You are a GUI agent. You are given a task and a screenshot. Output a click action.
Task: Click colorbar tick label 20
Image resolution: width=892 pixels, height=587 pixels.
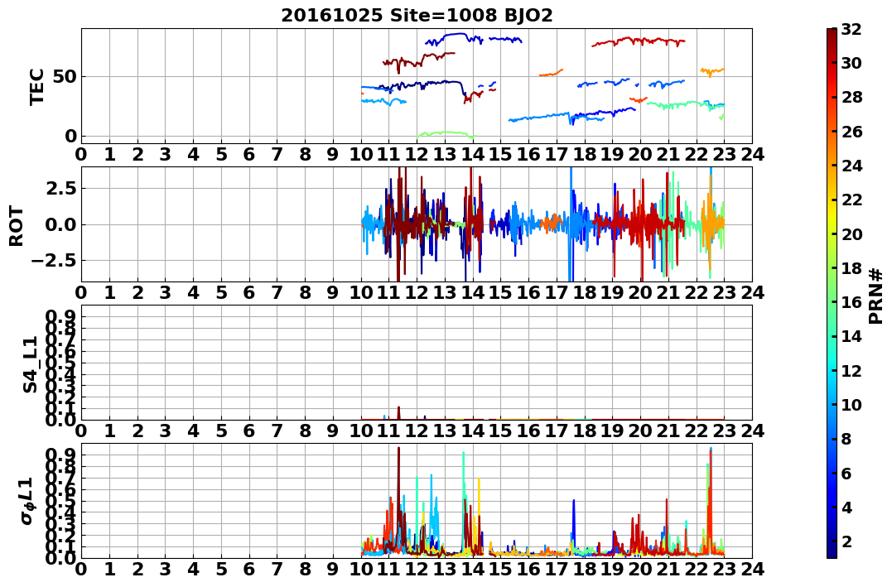point(851,233)
